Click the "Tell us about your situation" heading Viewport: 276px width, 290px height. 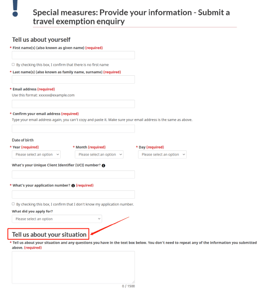coord(49,234)
